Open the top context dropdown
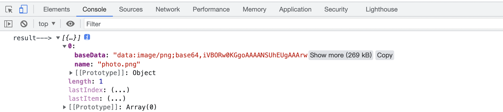The height and width of the screenshot is (112, 503). click(x=47, y=24)
